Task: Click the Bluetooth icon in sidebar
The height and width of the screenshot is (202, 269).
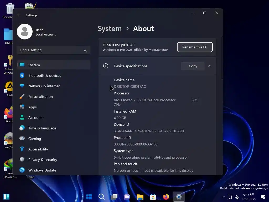Action: (x=22, y=75)
